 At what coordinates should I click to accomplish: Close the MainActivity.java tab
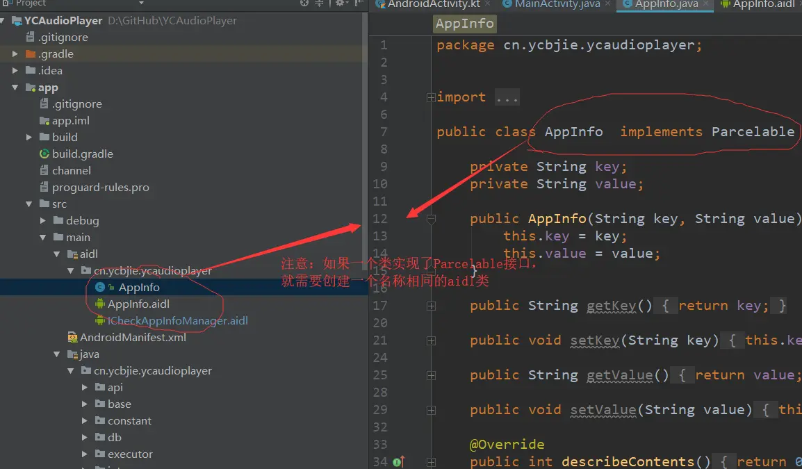coord(607,3)
